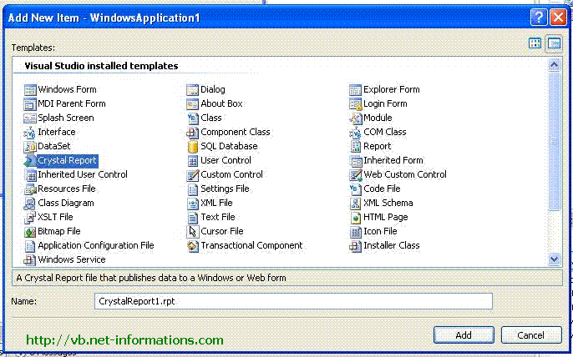
Task: Select the COM Class icon
Action: coord(355,133)
